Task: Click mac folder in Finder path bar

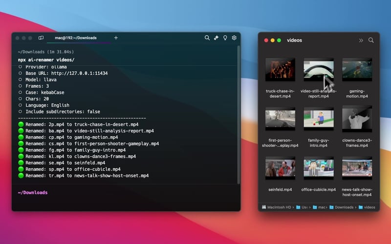Action: point(319,207)
